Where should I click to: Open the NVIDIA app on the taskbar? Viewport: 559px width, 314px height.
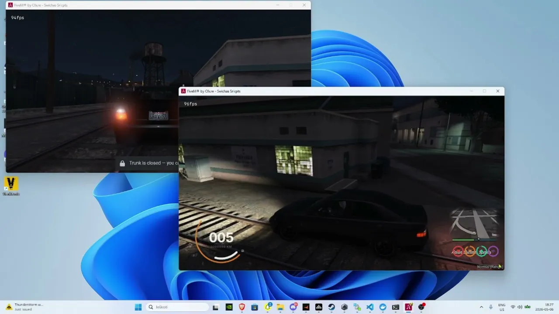(x=229, y=307)
